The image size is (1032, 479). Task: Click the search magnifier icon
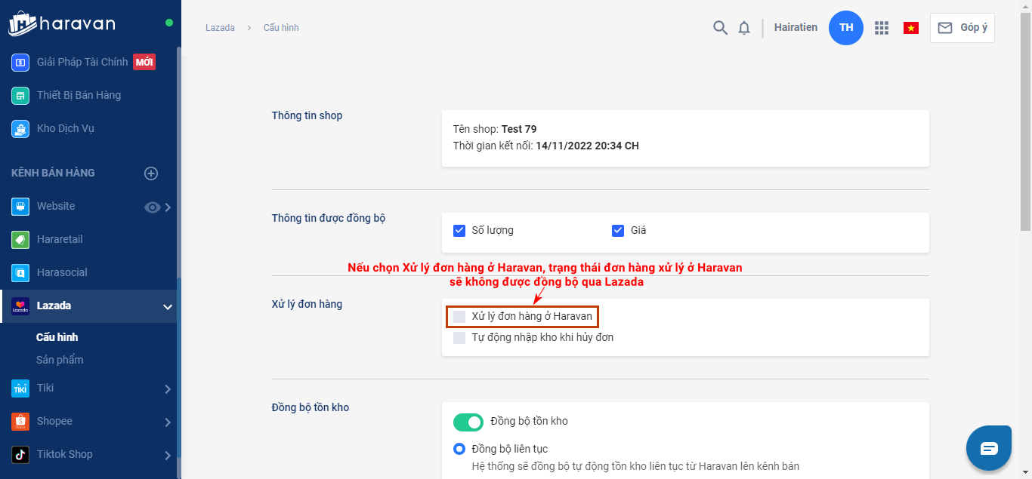pos(720,28)
